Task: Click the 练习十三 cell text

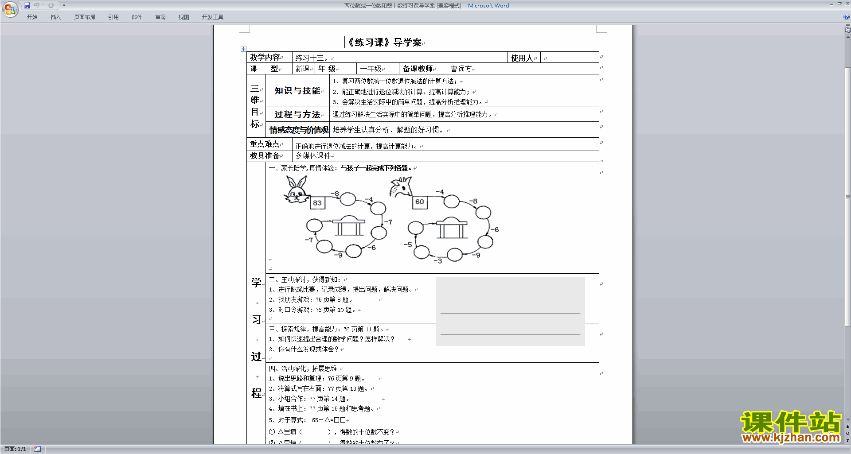Action: [x=312, y=58]
